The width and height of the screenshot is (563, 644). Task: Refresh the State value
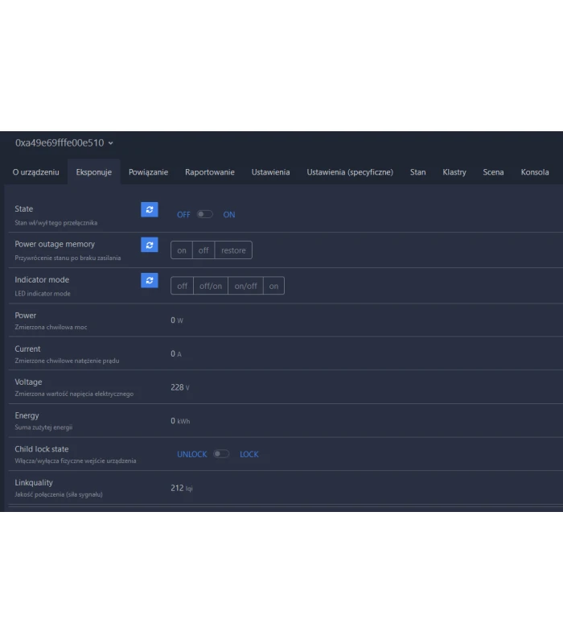[150, 209]
